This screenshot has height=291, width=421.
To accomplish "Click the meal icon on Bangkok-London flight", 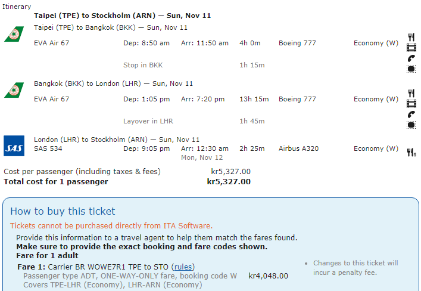I will (x=411, y=93).
